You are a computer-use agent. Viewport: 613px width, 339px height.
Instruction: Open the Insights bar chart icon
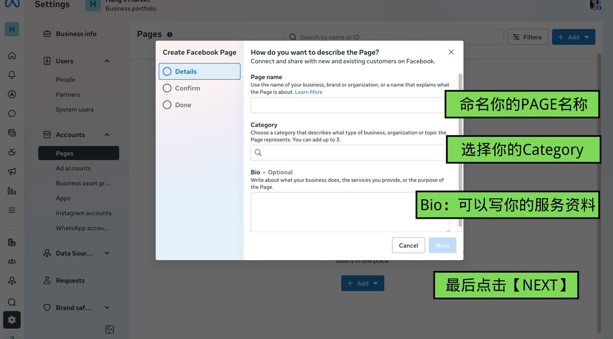(12, 191)
